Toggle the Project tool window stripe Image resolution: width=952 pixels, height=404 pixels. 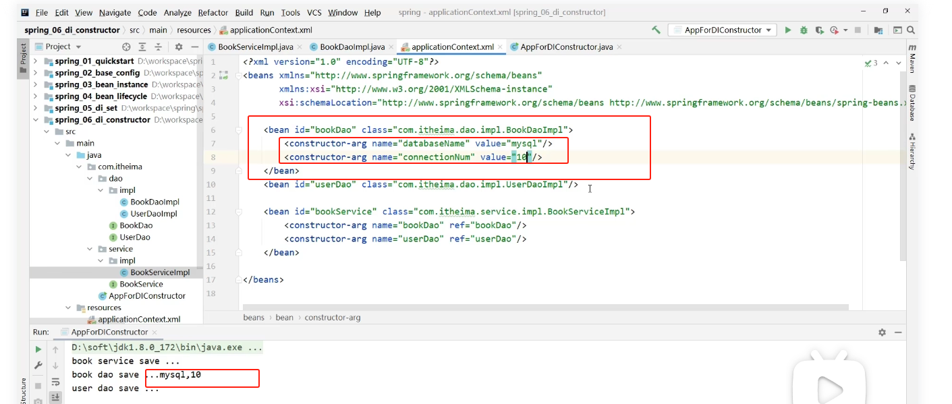point(24,58)
